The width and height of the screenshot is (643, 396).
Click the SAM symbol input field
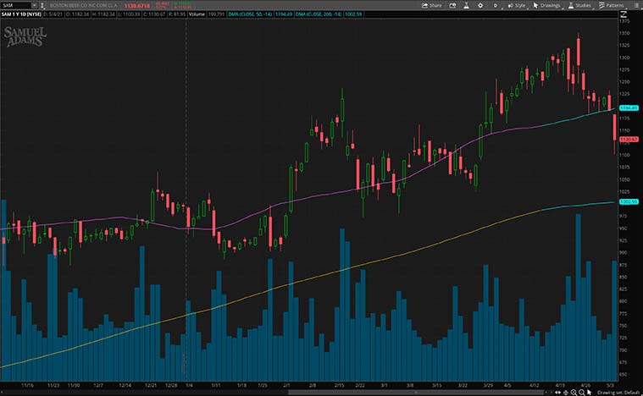tap(14, 5)
